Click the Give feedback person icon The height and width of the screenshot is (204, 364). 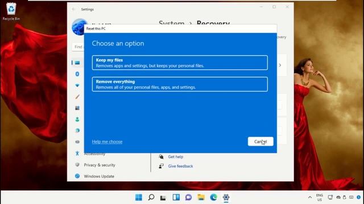click(x=161, y=166)
